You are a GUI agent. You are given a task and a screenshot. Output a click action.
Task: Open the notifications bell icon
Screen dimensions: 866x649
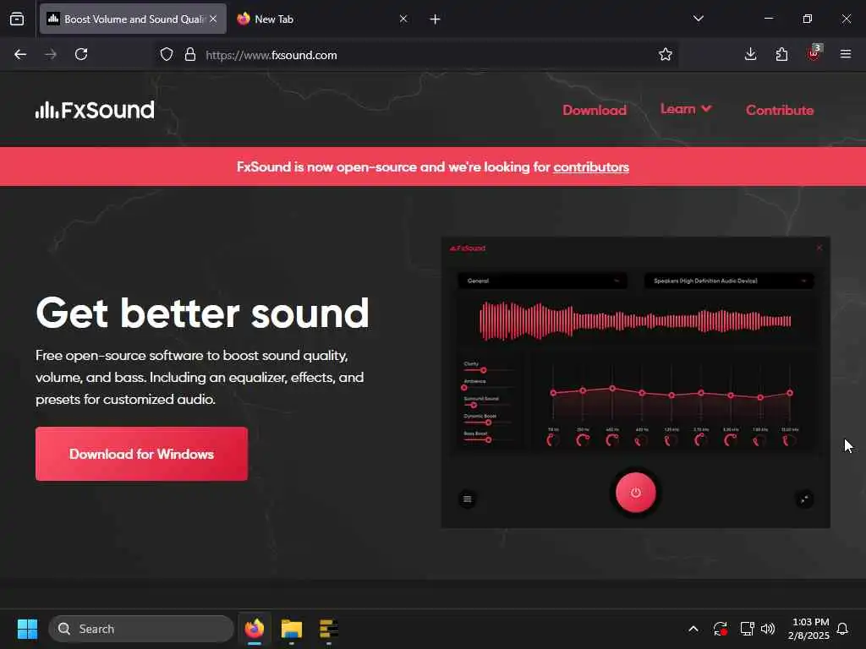point(842,629)
